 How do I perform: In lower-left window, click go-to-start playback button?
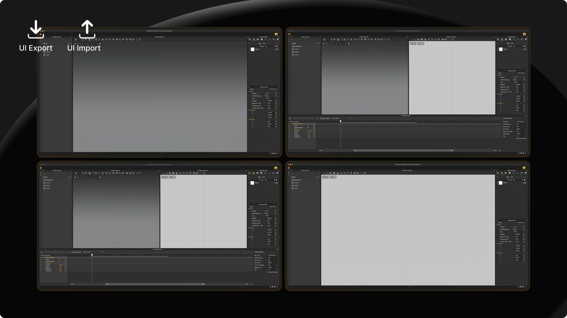(x=46, y=252)
